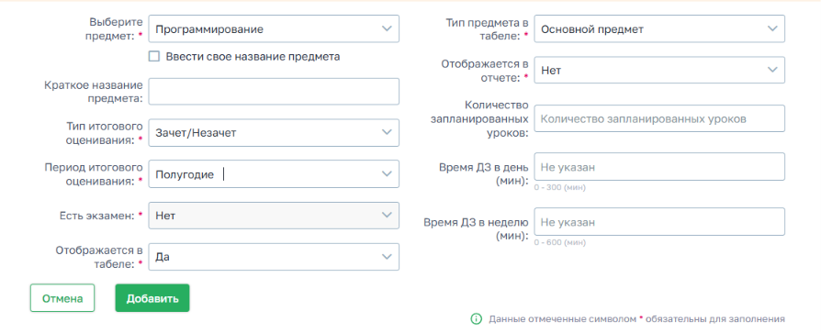Click the 'Данные отмеченные символом * обязательны для заполнения' note
Viewport: 821px width, 333px height.
pos(636,319)
